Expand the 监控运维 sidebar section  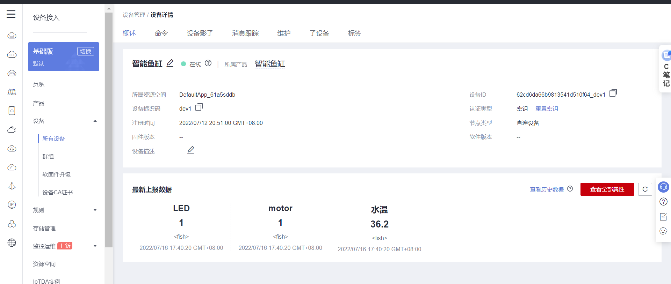point(95,246)
